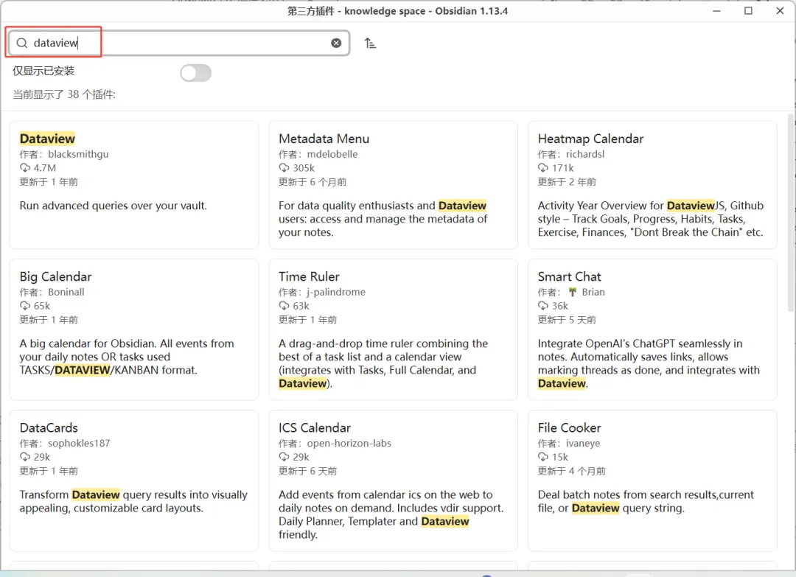Close the Obsidian plugin window

click(781, 10)
